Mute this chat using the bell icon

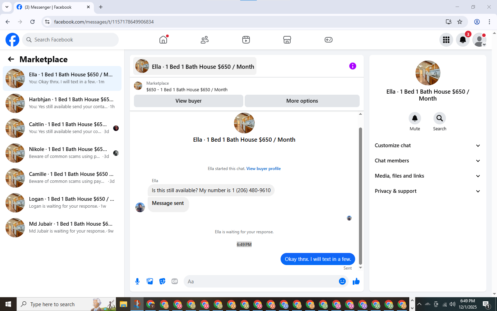tap(415, 118)
